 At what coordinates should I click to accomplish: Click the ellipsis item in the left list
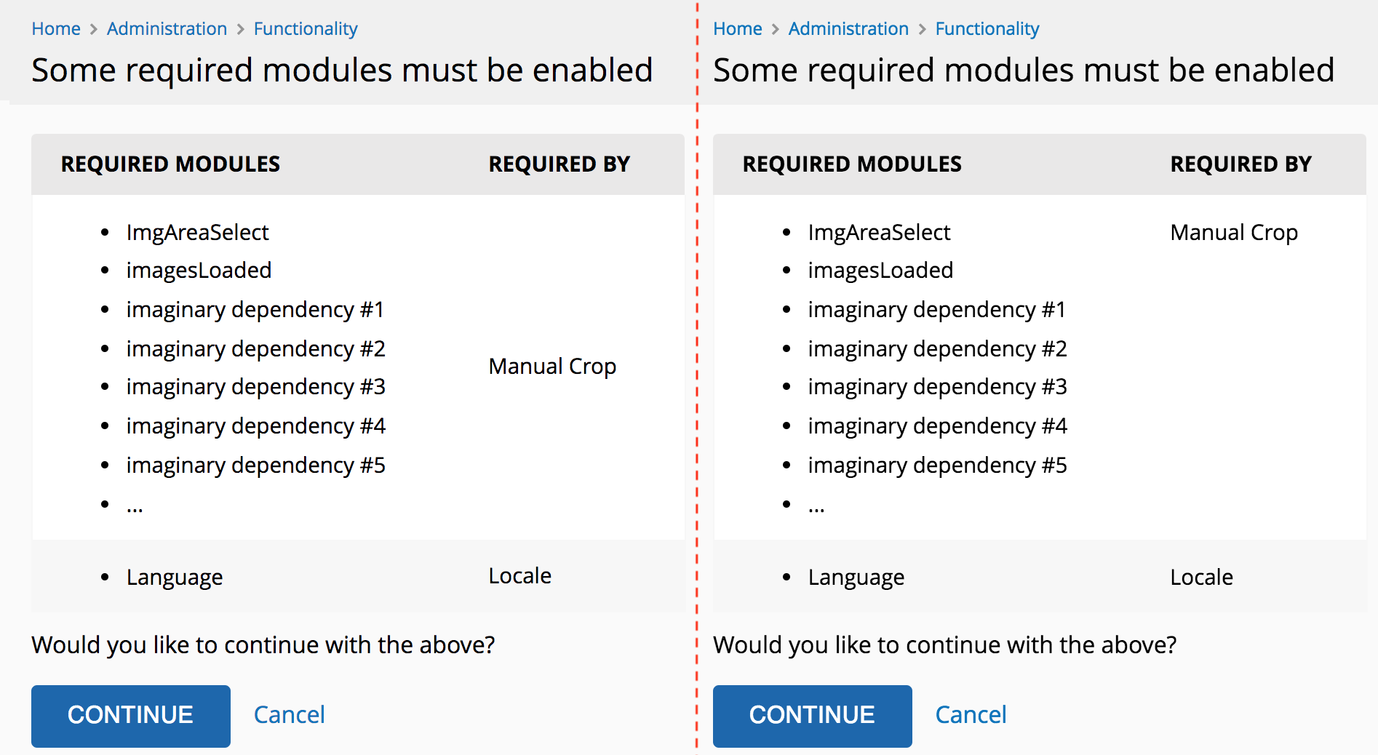pos(135,504)
